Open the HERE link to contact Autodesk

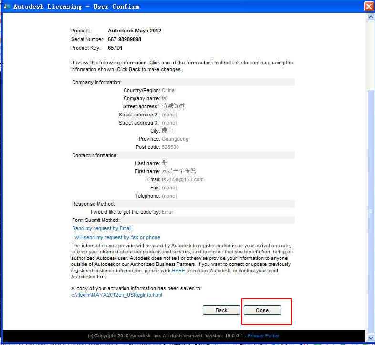point(178,271)
